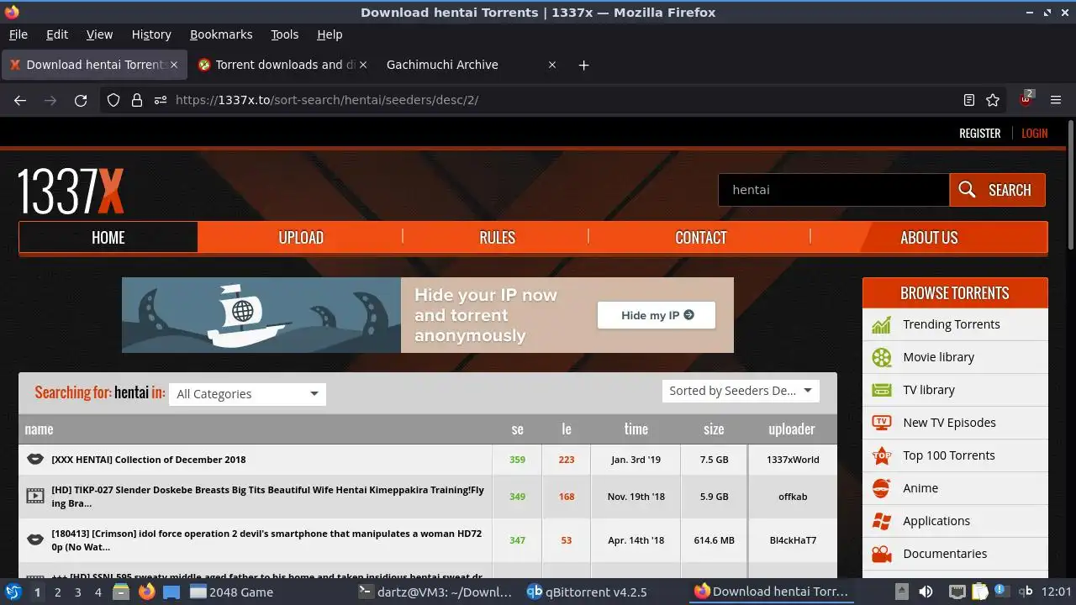Screen dimensions: 1076x605
Task: Click the orange SEARCH button
Action: [998, 190]
